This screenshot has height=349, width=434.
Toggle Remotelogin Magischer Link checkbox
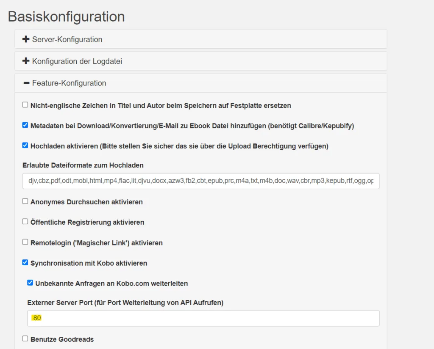click(x=25, y=242)
